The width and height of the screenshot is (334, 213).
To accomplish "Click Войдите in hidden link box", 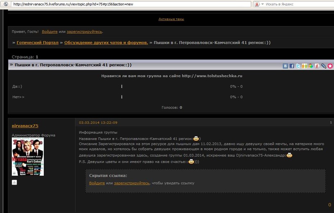I will [x=97, y=183].
